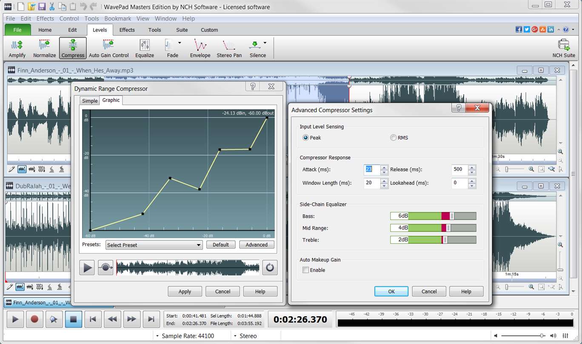The width and height of the screenshot is (582, 344).
Task: Jump to start of the audio
Action: pyautogui.click(x=93, y=319)
